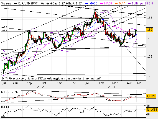Click the yellow MACD value 0,0028 tag
The width and height of the screenshot is (158, 119).
click(151, 96)
